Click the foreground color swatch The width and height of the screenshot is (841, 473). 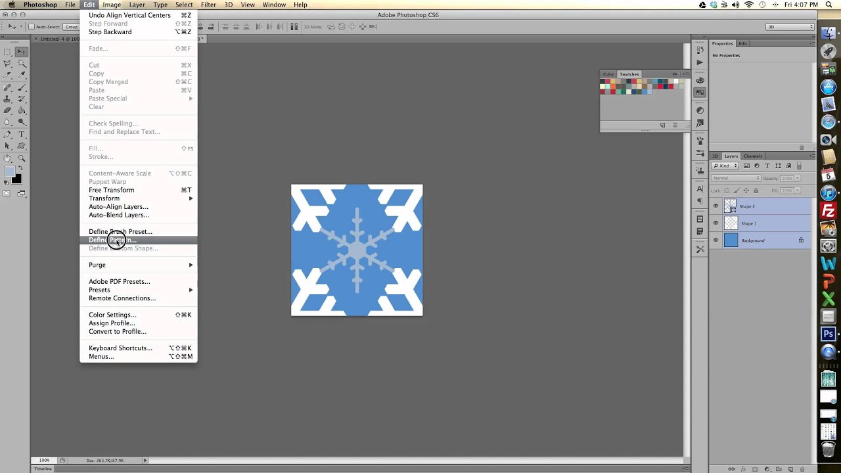(9, 171)
